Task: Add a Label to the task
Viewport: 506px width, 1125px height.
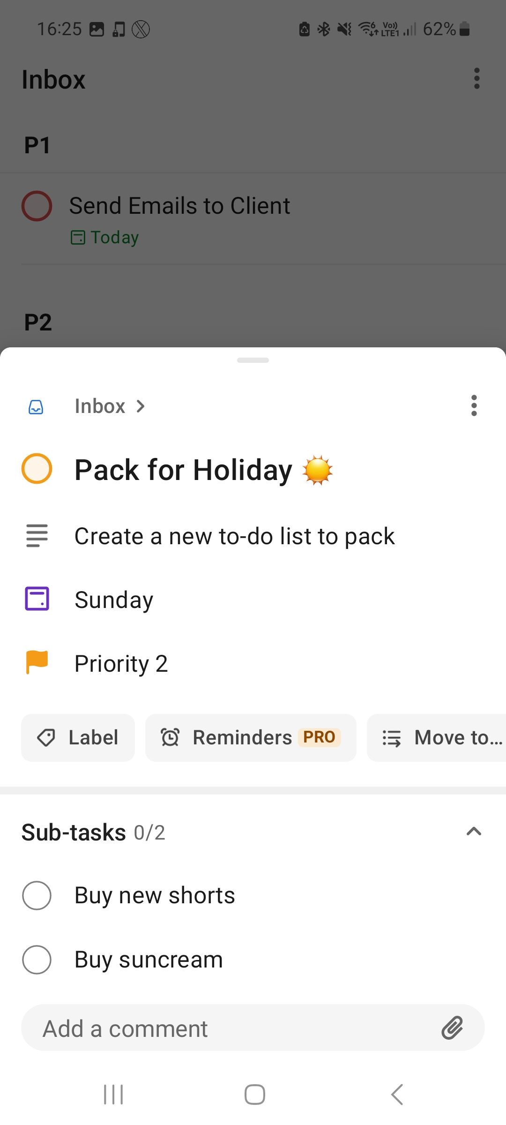Action: pos(78,737)
